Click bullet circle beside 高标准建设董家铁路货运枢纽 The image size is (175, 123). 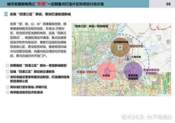point(8,77)
